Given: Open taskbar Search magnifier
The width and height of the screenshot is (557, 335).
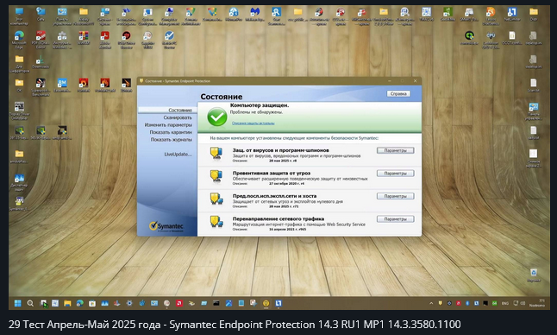Looking at the screenshot, I should [x=30, y=303].
